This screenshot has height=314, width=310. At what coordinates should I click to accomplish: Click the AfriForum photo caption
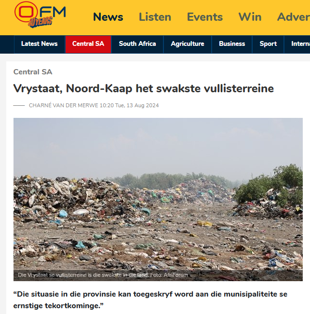pos(103,275)
